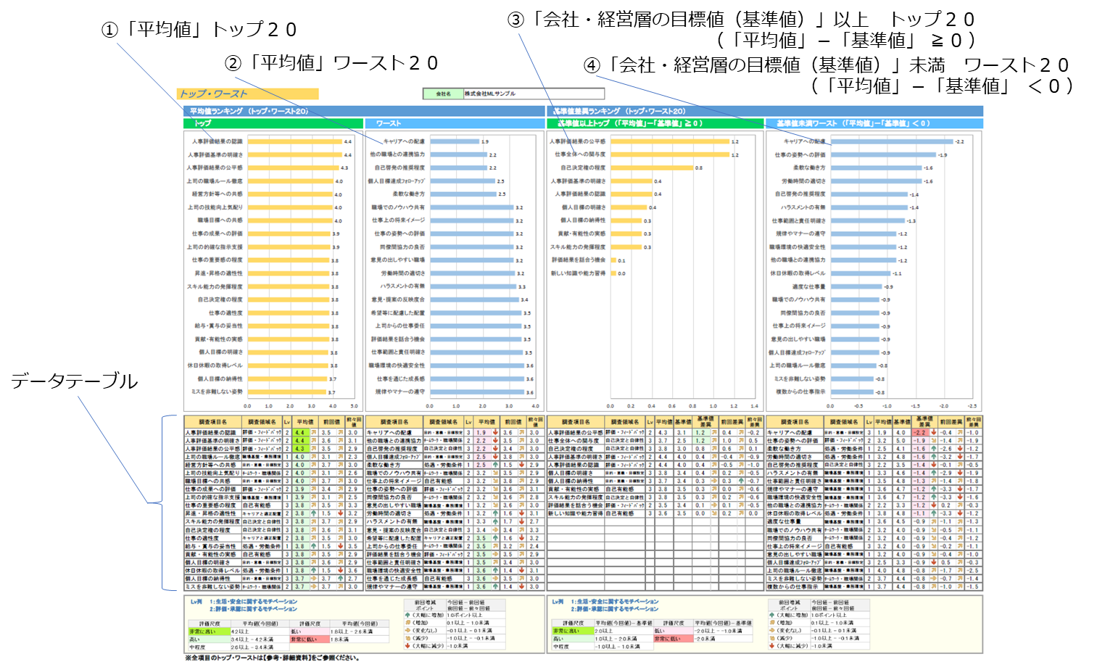This screenshot has width=1097, height=662.
Task: Click red down arrow in キャリアへの配慮 平均値 row
Action: pos(495,432)
